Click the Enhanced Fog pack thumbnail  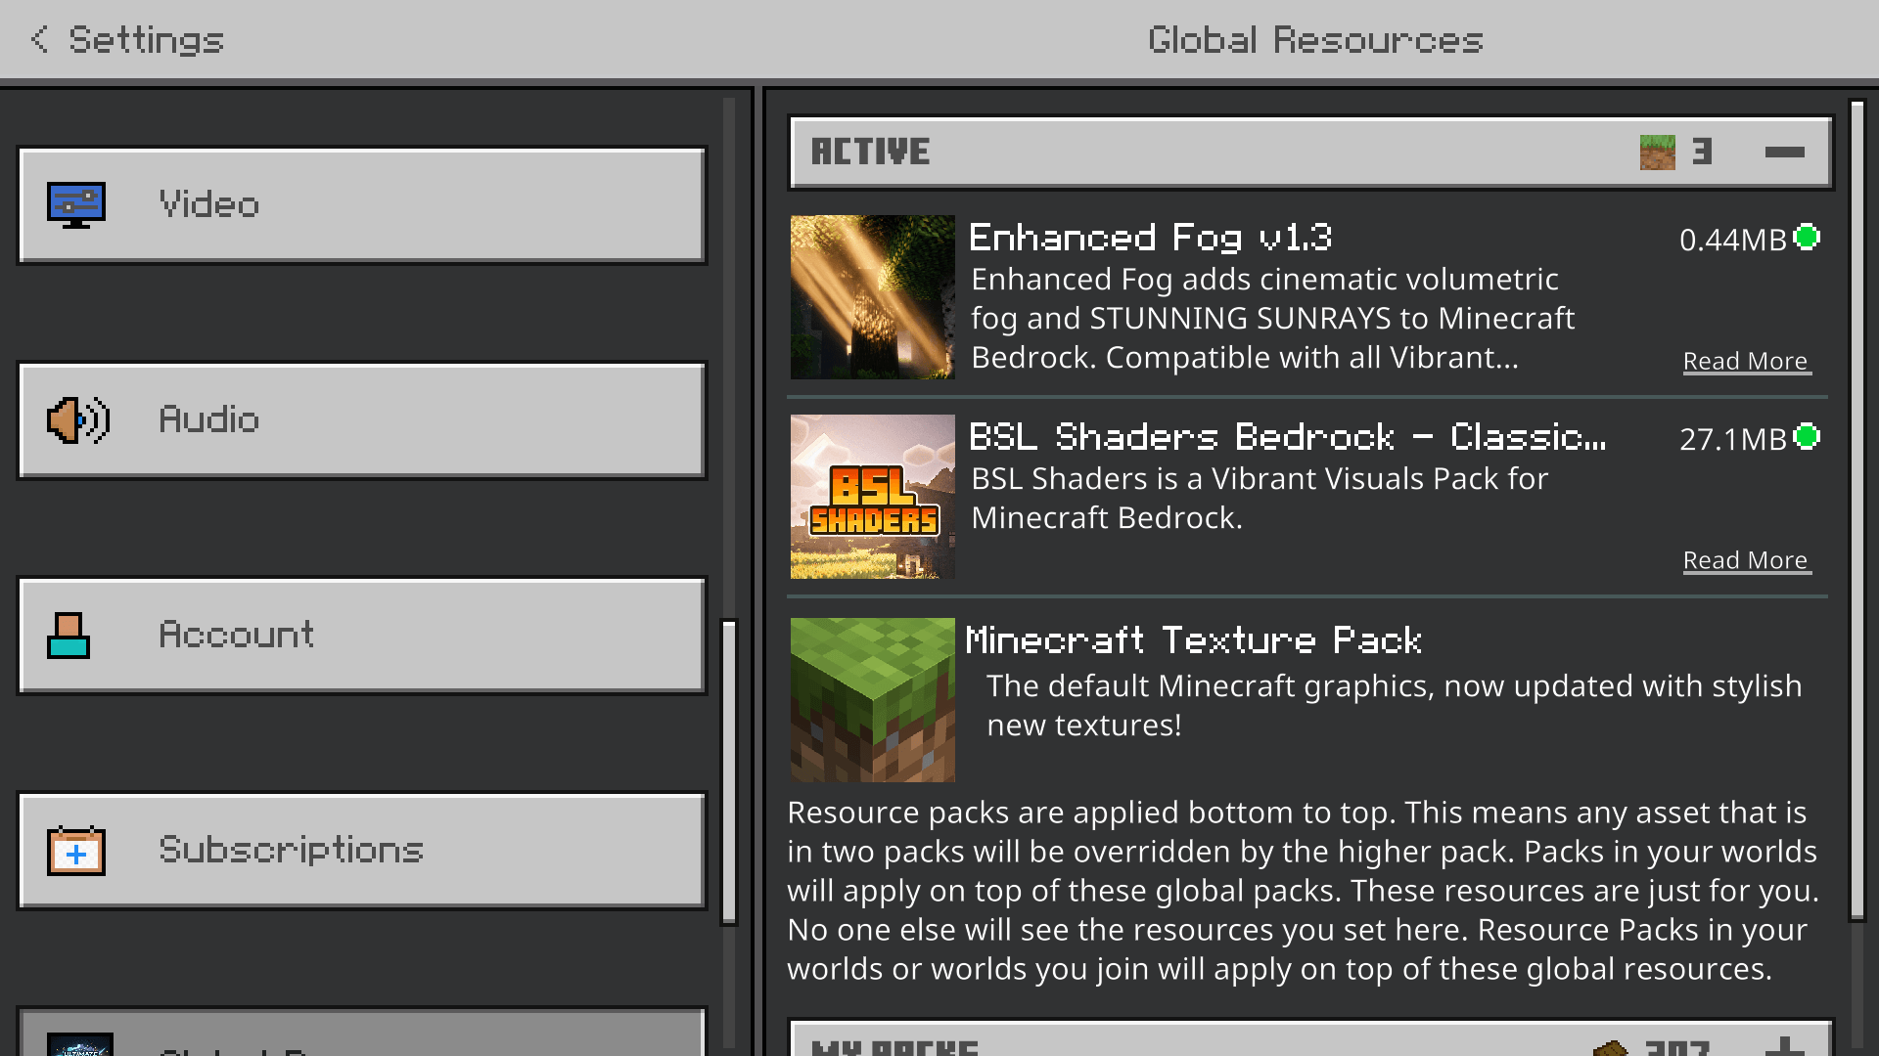coord(872,296)
